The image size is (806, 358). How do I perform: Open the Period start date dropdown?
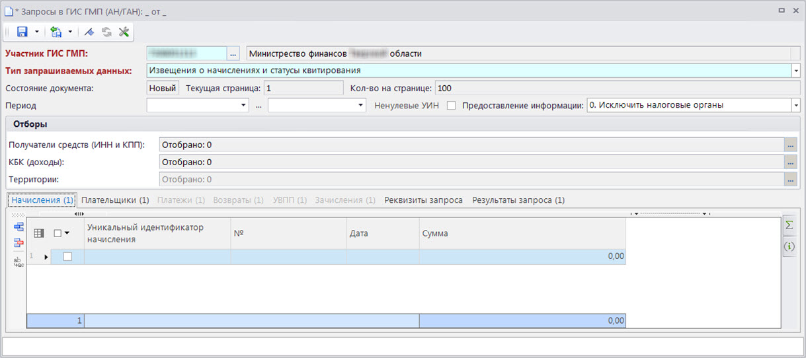(x=245, y=106)
